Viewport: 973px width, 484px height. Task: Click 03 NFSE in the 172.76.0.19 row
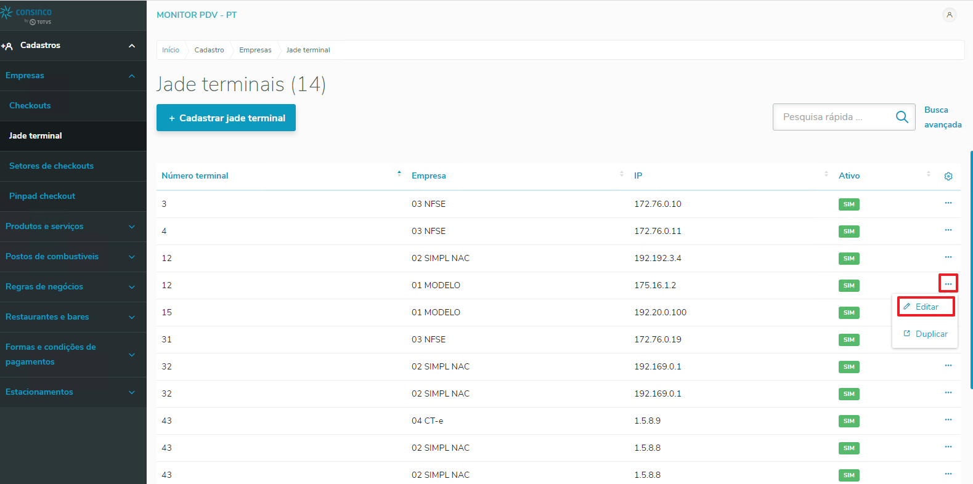pyautogui.click(x=429, y=339)
